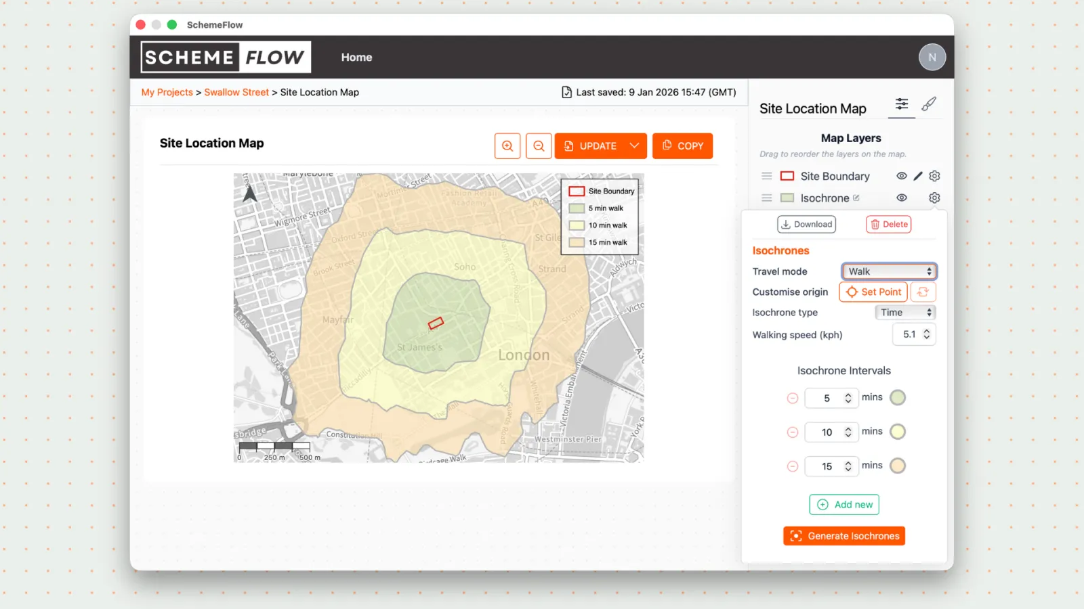Viewport: 1084px width, 609px height.
Task: Click the 10 min walk legend entry
Action: point(598,225)
